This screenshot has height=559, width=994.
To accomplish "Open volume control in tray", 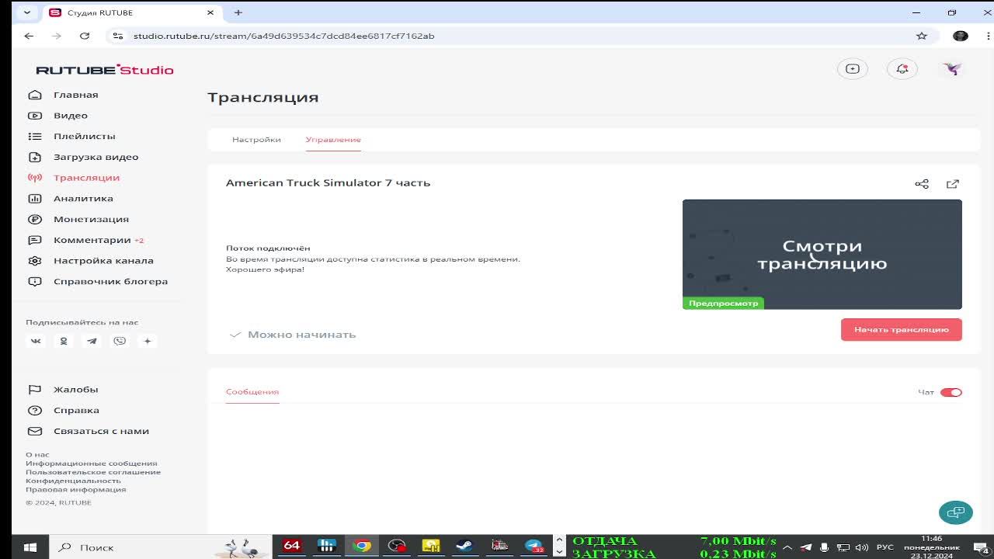I will click(861, 547).
